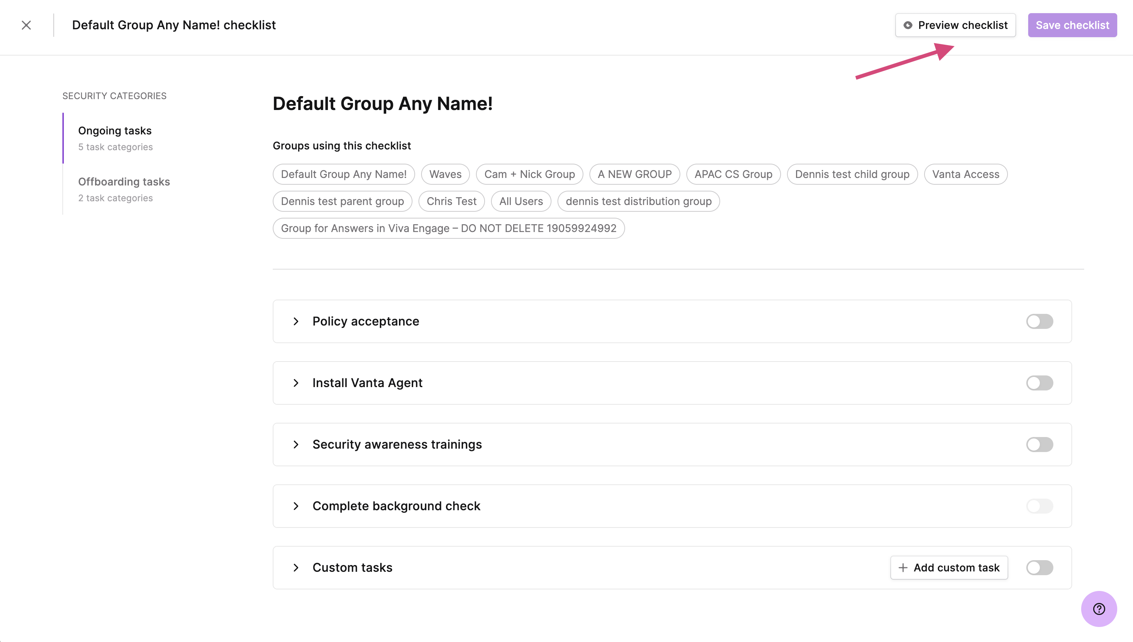Click the Complete background check title
1133x642 pixels.
pyautogui.click(x=396, y=506)
